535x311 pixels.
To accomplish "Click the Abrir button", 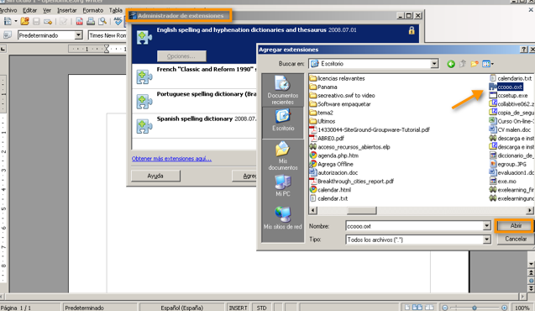I will (x=516, y=225).
